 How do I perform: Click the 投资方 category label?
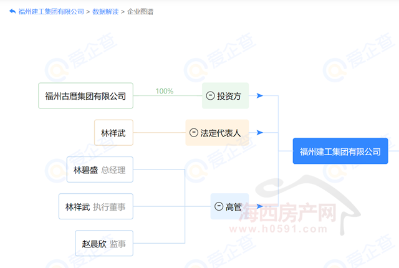point(229,96)
